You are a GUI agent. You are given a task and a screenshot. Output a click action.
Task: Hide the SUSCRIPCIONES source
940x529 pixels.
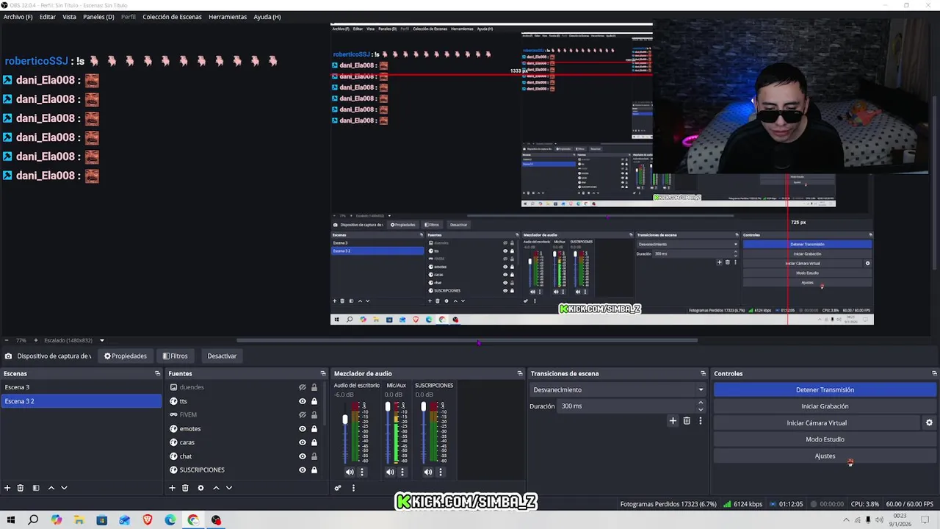[302, 469]
